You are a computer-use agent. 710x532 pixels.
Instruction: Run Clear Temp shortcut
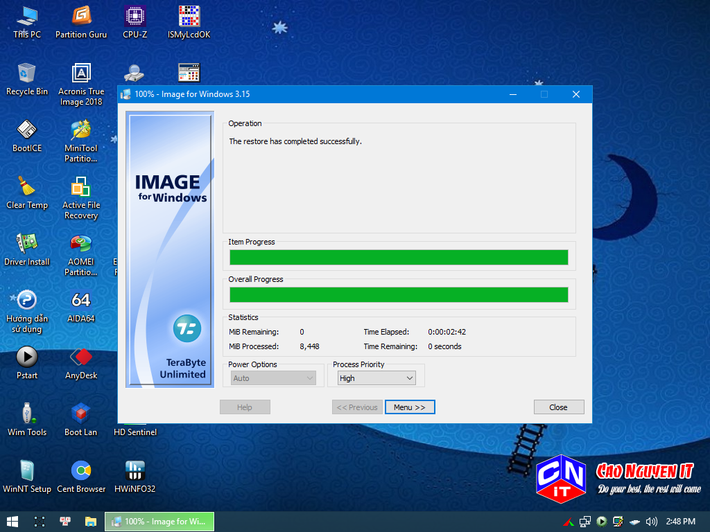27,193
